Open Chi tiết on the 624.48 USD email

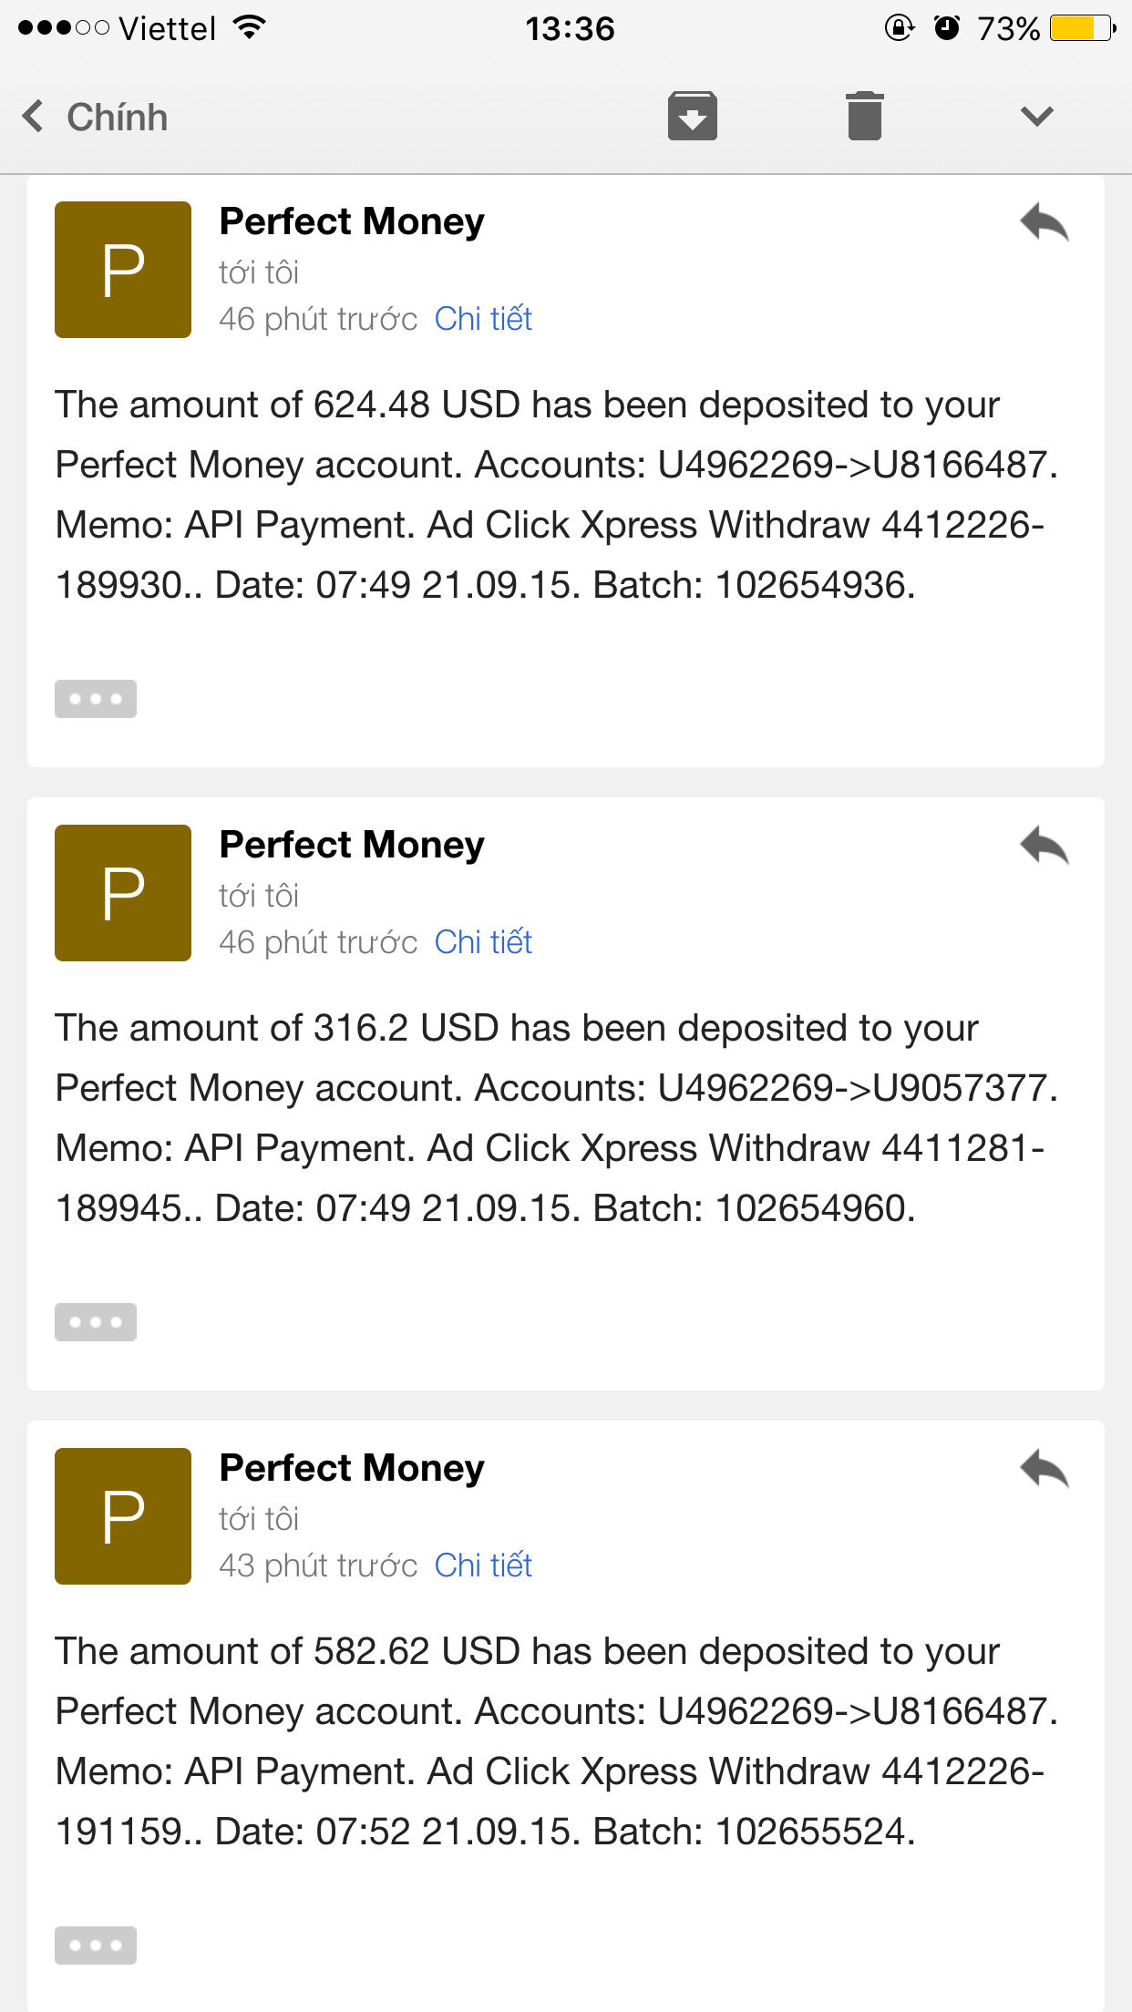coord(483,319)
